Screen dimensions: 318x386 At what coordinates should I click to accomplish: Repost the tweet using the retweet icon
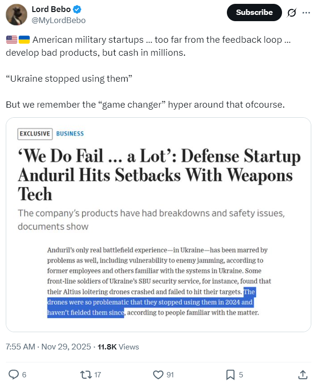[84, 374]
